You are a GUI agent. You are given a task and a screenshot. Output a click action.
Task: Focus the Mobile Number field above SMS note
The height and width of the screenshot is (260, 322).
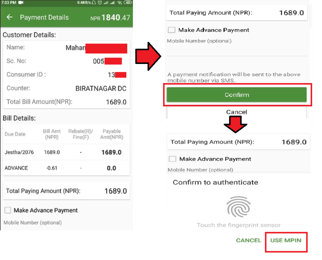(x=236, y=50)
